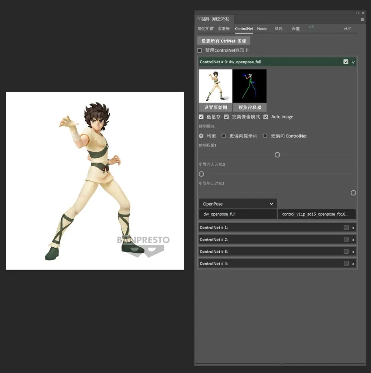Open the OpenPose filter dropdown
This screenshot has width=371, height=373.
tap(238, 204)
